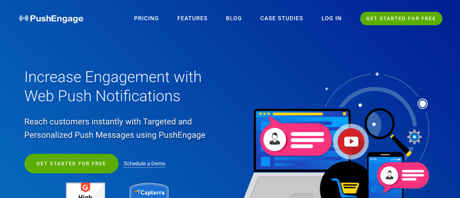Open Case Studies in navigation
Screen dimensions: 460x198
(282, 18)
